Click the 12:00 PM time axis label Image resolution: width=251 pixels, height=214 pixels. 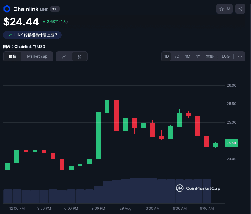[x=17, y=208]
